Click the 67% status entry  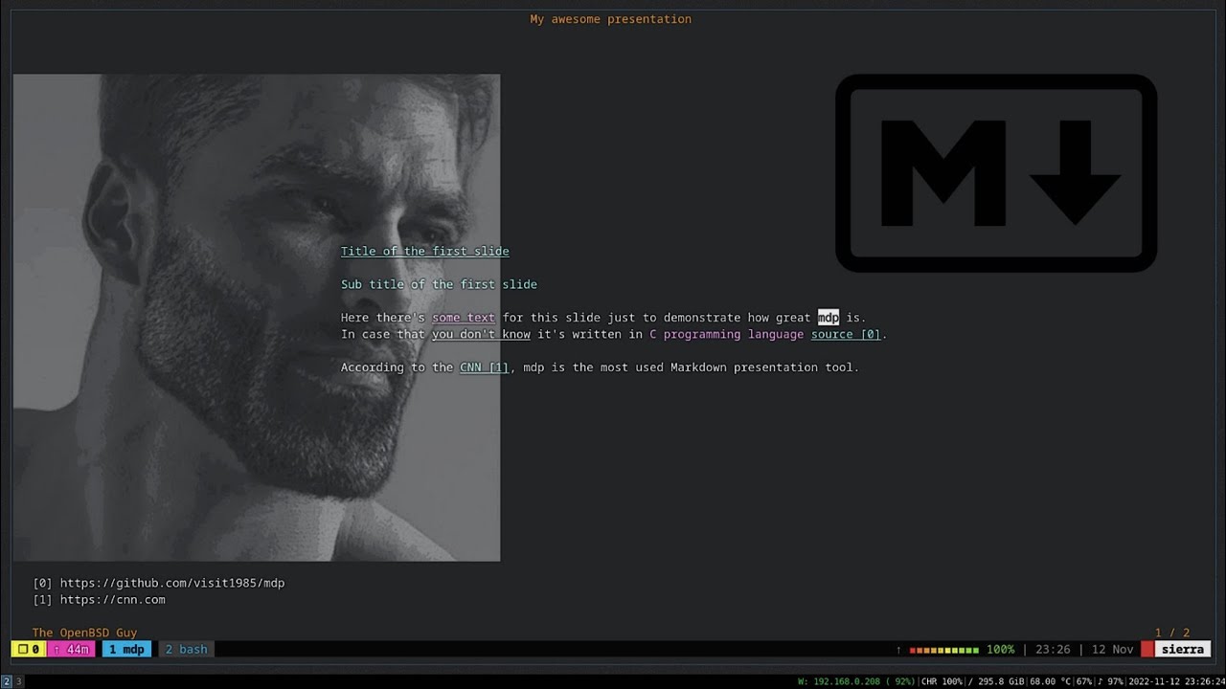pyautogui.click(x=1084, y=681)
